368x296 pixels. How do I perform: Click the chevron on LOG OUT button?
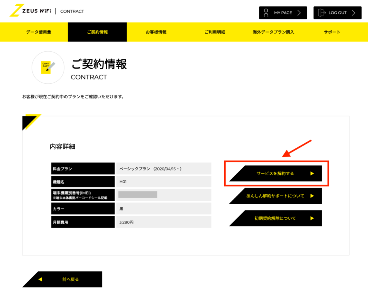coord(354,13)
